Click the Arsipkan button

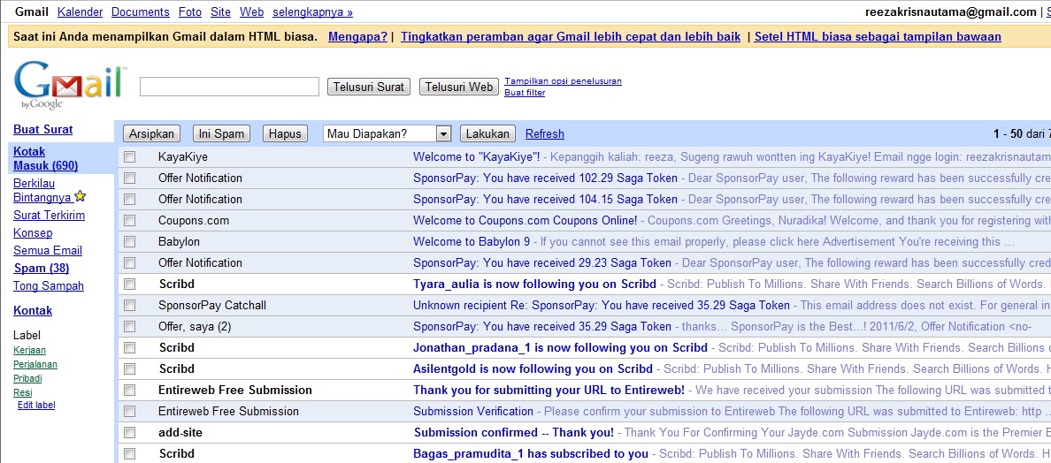[x=151, y=133]
